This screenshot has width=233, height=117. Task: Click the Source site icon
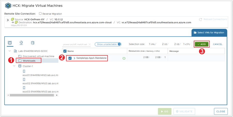pos(12,19)
